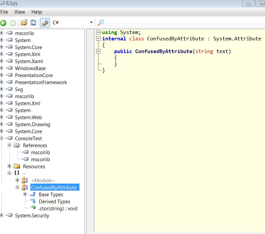Image resolution: width=265 pixels, height=234 pixels.
Task: Toggle the show internal types button
Action: click(x=45, y=23)
